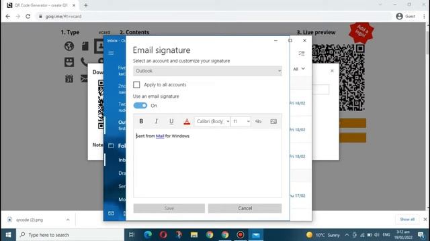430x241 pixels.
Task: Open selection mode icon in Mail window
Action: [x=302, y=53]
